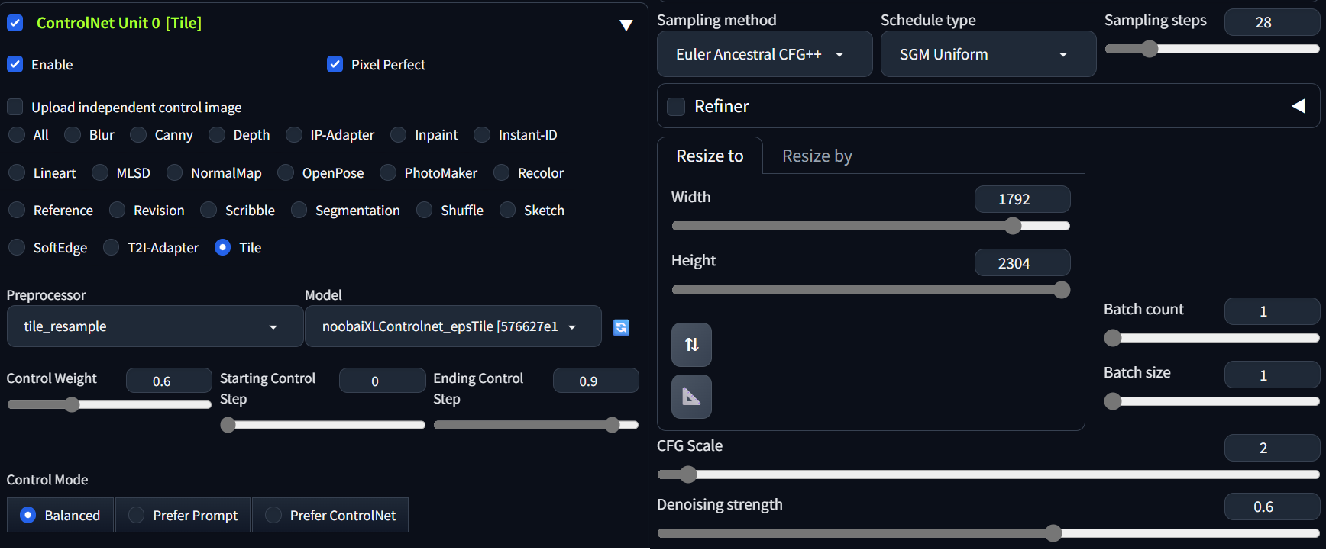Swap width and height with arrows icon
The height and width of the screenshot is (550, 1326).
point(691,345)
